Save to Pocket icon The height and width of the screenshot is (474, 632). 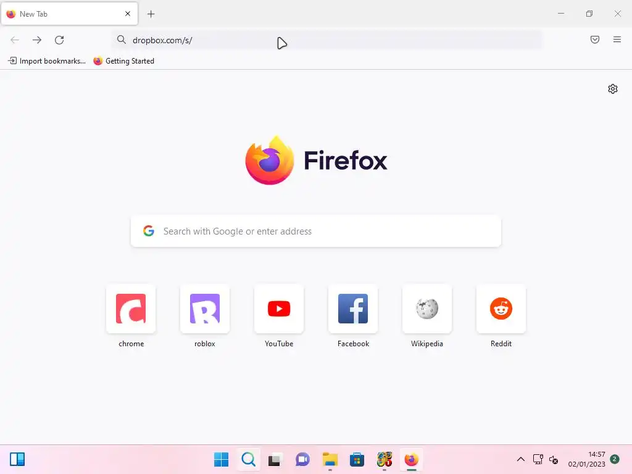(x=595, y=39)
